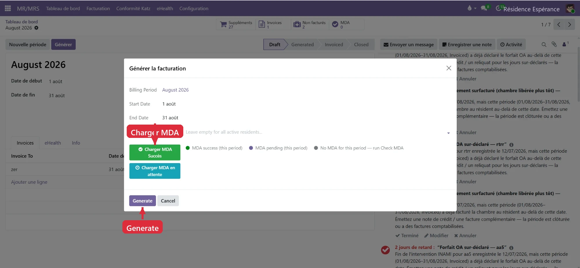Click "2 jours de retard" activity label
The image size is (580, 268).
(415, 247)
